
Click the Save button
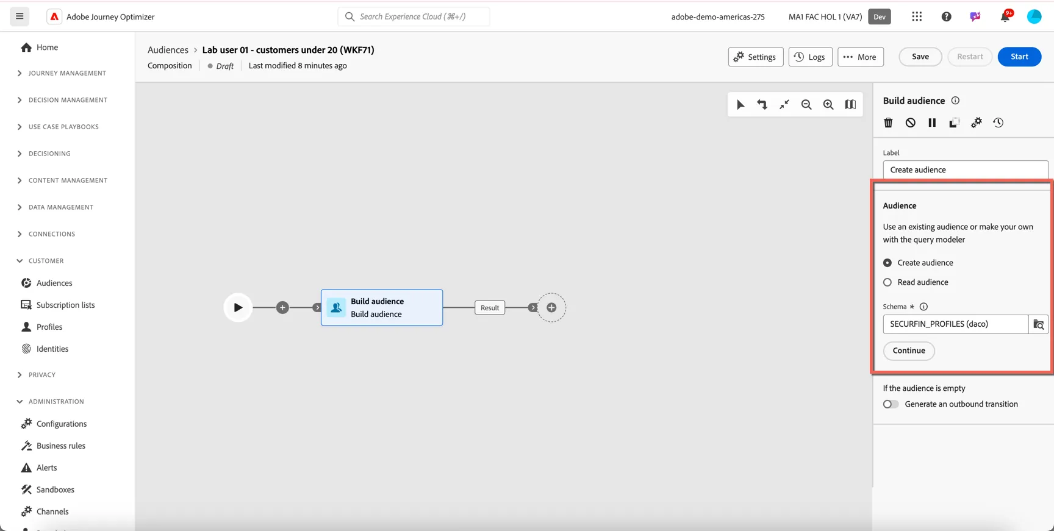click(920, 57)
